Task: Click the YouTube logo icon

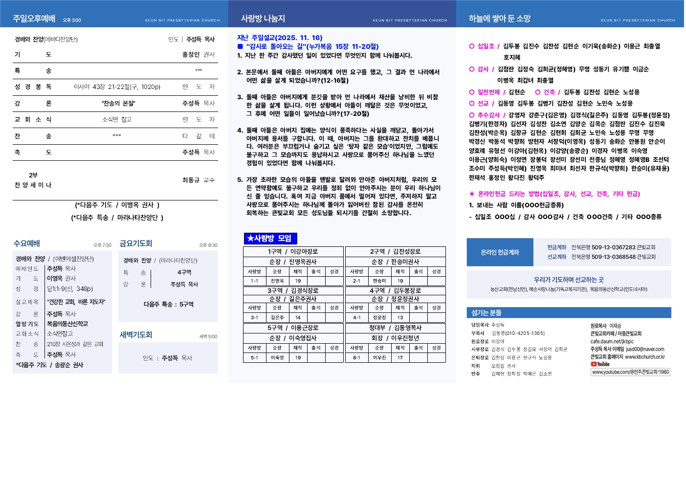Action: point(600,364)
